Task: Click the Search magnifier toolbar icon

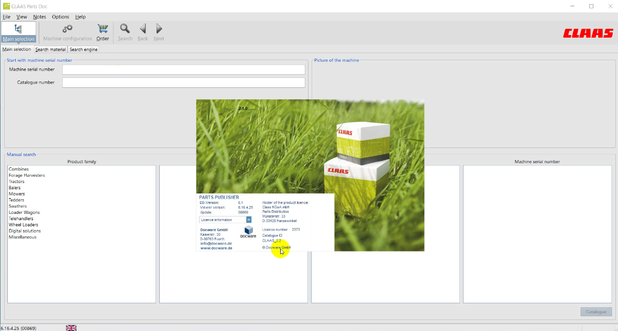Action: (125, 32)
